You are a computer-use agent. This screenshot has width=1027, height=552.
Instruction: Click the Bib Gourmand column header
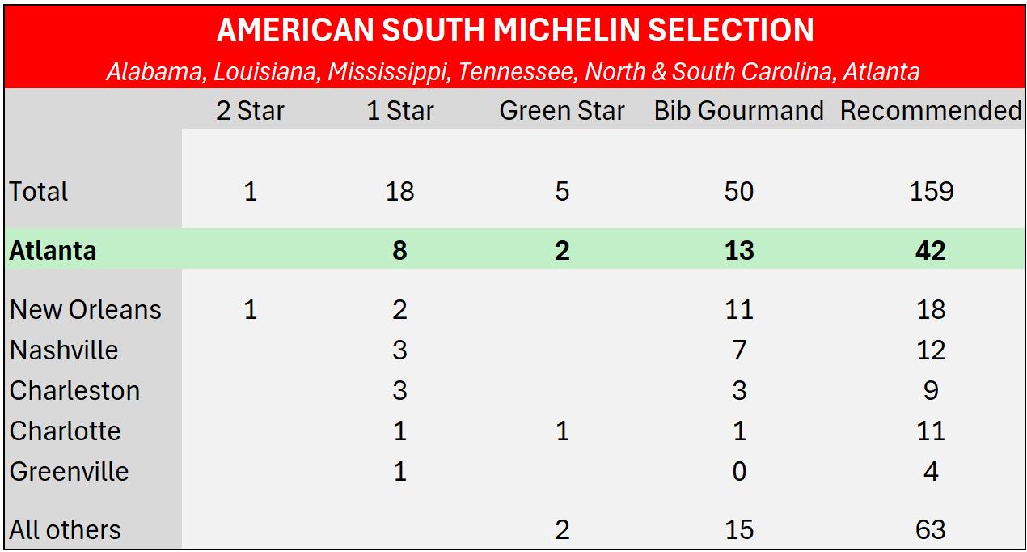[738, 111]
